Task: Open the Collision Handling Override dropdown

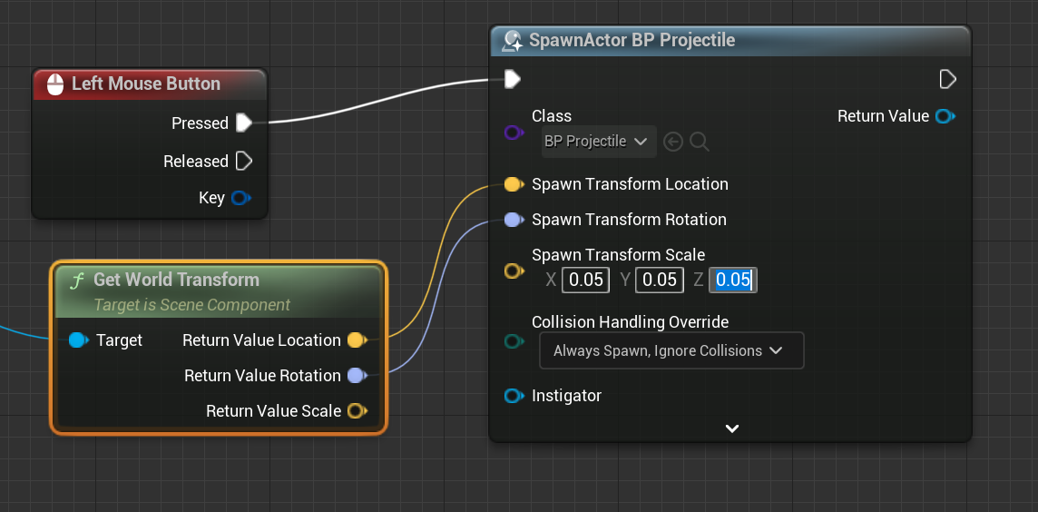Action: coord(671,350)
